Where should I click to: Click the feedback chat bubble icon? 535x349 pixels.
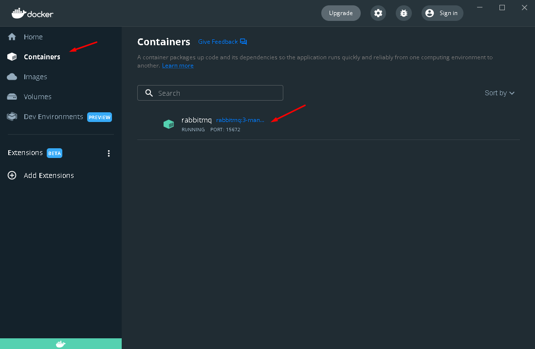click(x=243, y=42)
